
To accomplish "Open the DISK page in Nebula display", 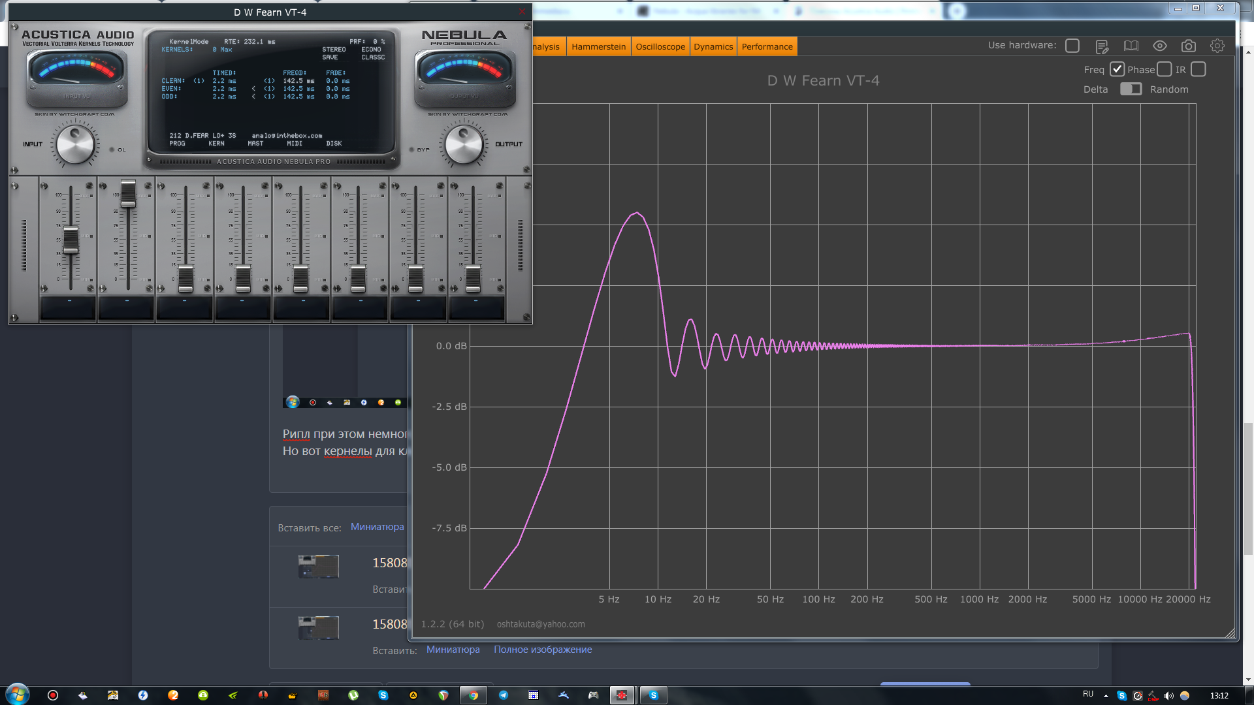I will (x=334, y=144).
